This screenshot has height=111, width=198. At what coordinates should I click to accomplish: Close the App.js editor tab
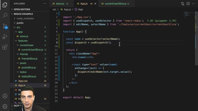(95, 4)
